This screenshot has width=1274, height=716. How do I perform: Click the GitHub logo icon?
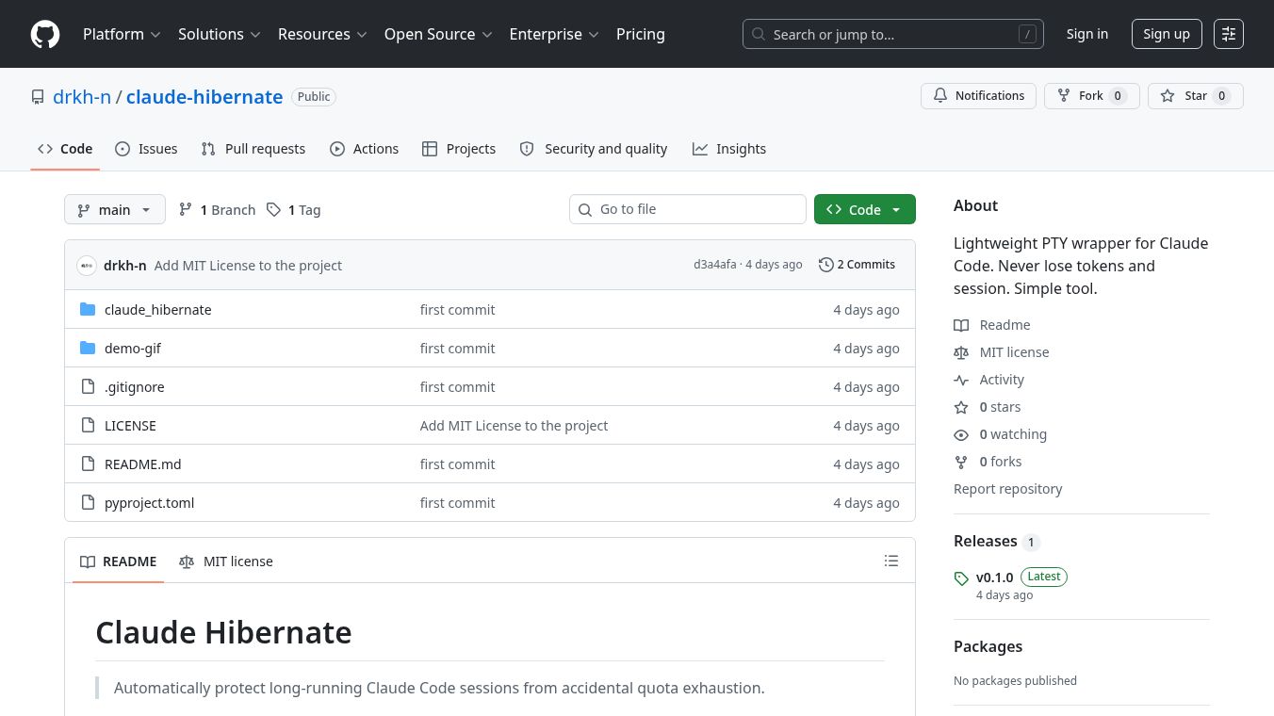click(45, 34)
